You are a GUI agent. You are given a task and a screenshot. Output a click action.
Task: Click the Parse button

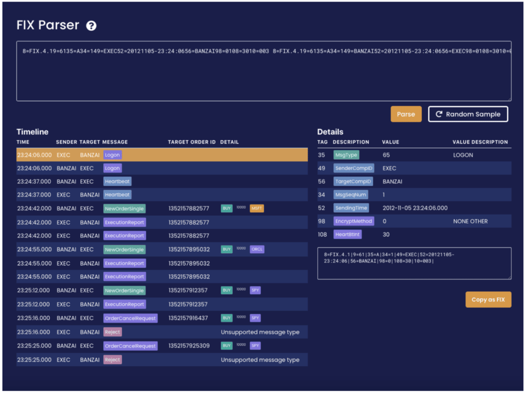pyautogui.click(x=406, y=114)
